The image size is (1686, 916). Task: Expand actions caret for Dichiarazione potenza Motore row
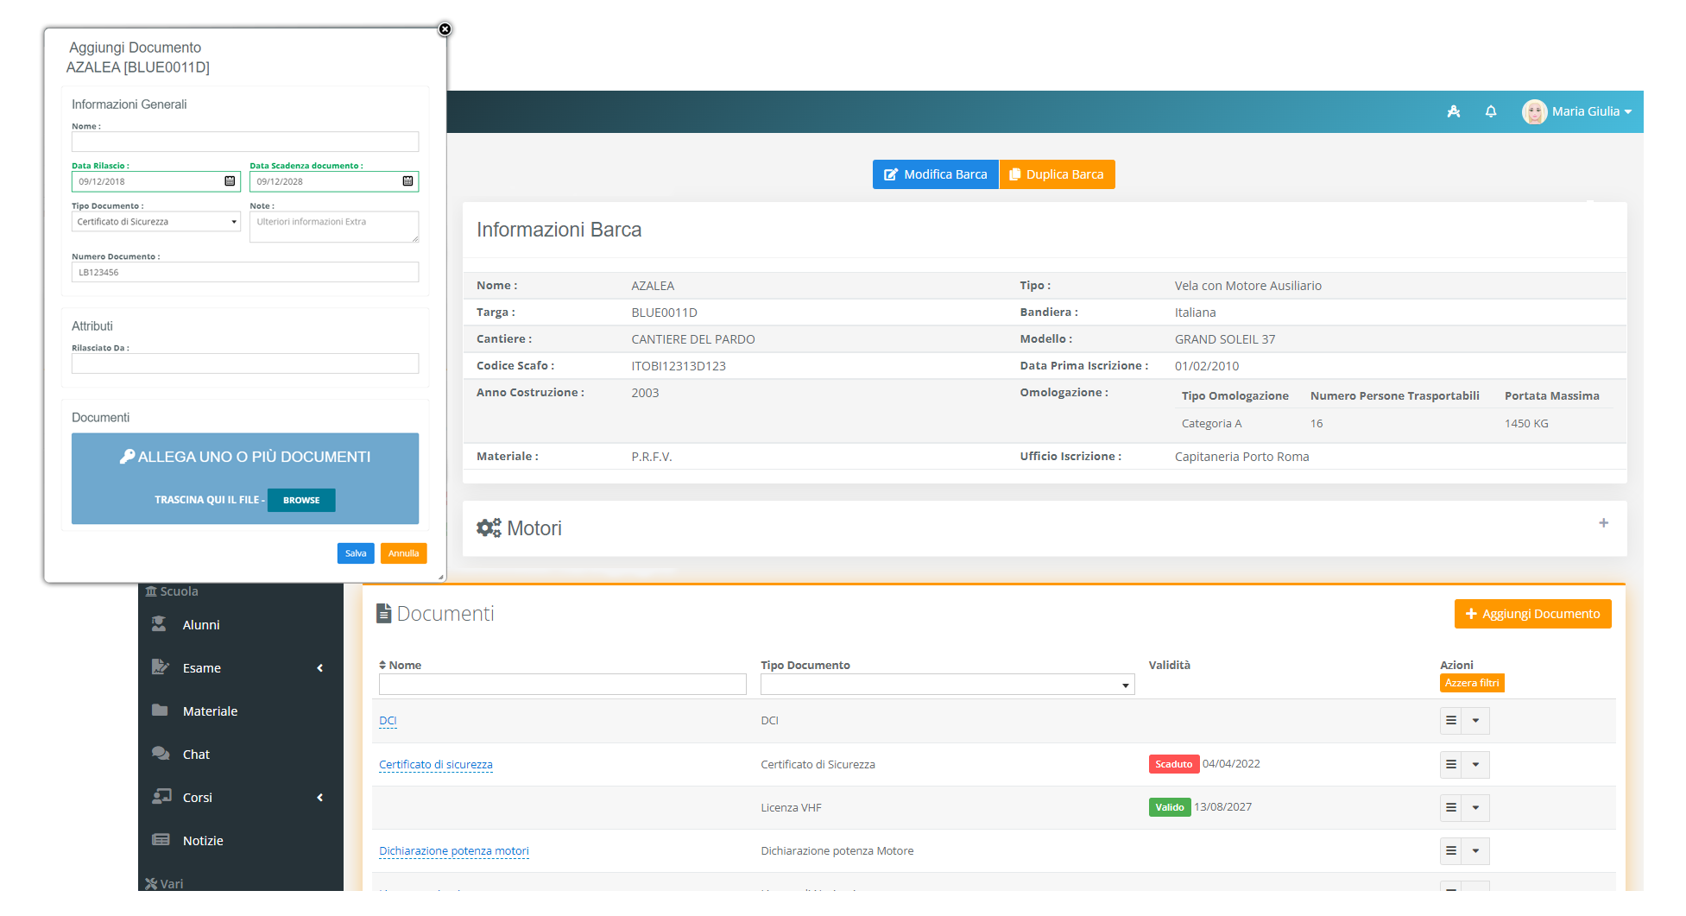(1476, 851)
